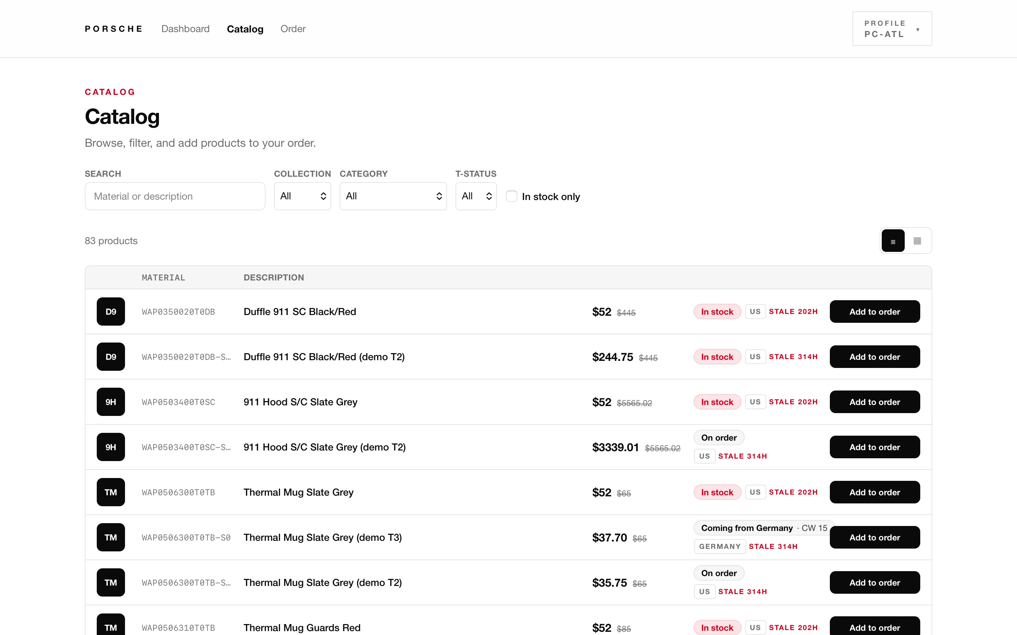The height and width of the screenshot is (635, 1017).
Task: Open the Catalog tab
Action: [x=245, y=29]
